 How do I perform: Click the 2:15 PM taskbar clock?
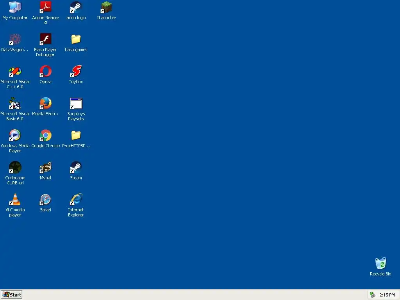click(x=387, y=295)
